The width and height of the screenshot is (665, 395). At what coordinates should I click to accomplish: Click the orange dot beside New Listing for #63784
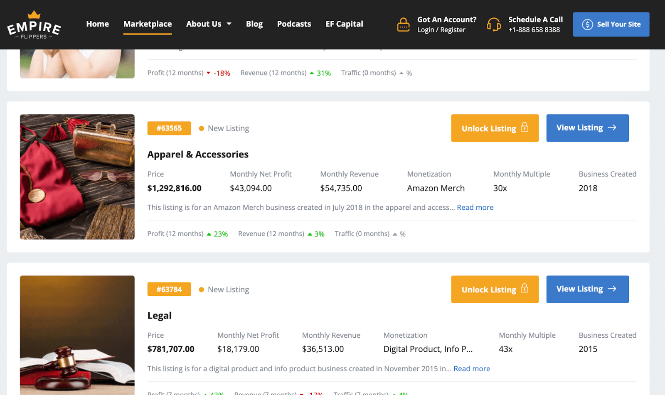(202, 289)
